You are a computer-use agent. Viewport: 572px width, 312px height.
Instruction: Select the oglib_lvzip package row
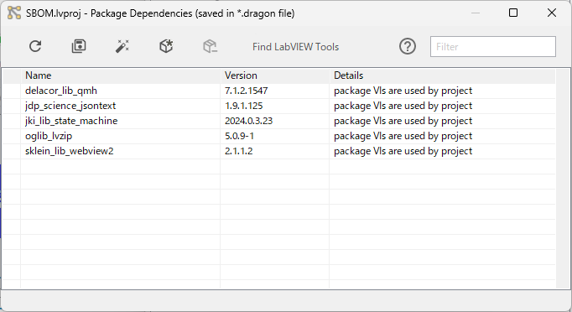pos(279,136)
